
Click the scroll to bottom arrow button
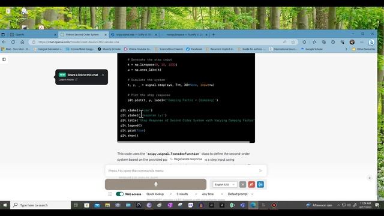(x=370, y=178)
